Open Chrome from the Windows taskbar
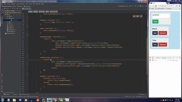Viewport: 182px width, 102px height. click(55, 100)
